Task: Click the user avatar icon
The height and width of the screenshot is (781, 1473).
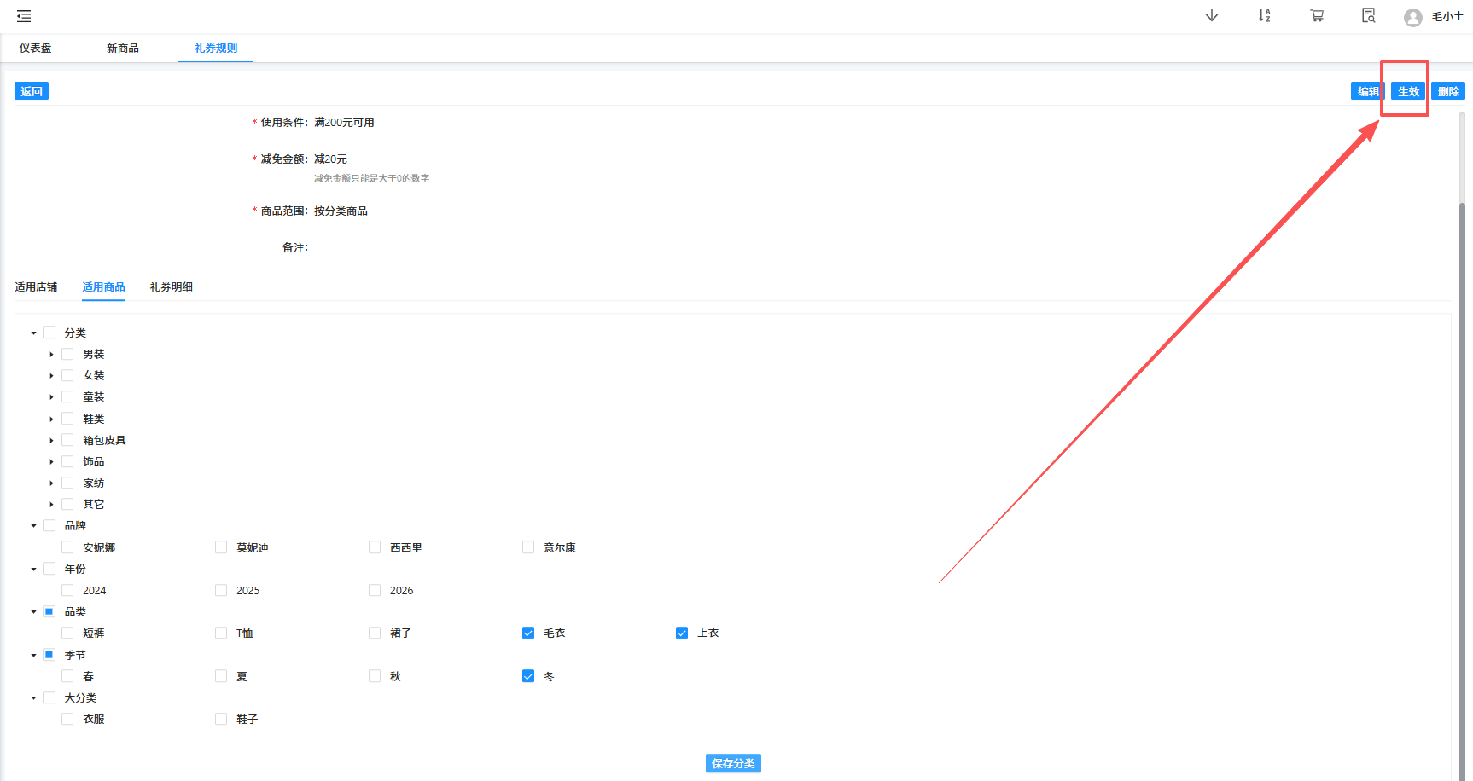Action: point(1412,17)
